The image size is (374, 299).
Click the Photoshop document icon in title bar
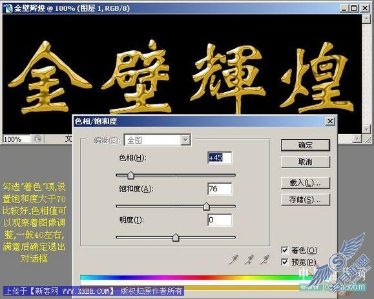(8, 8)
